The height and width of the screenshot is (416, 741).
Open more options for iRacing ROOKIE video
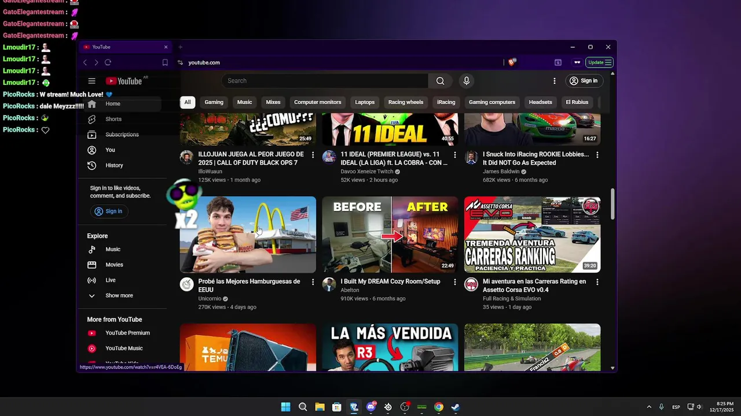point(597,155)
